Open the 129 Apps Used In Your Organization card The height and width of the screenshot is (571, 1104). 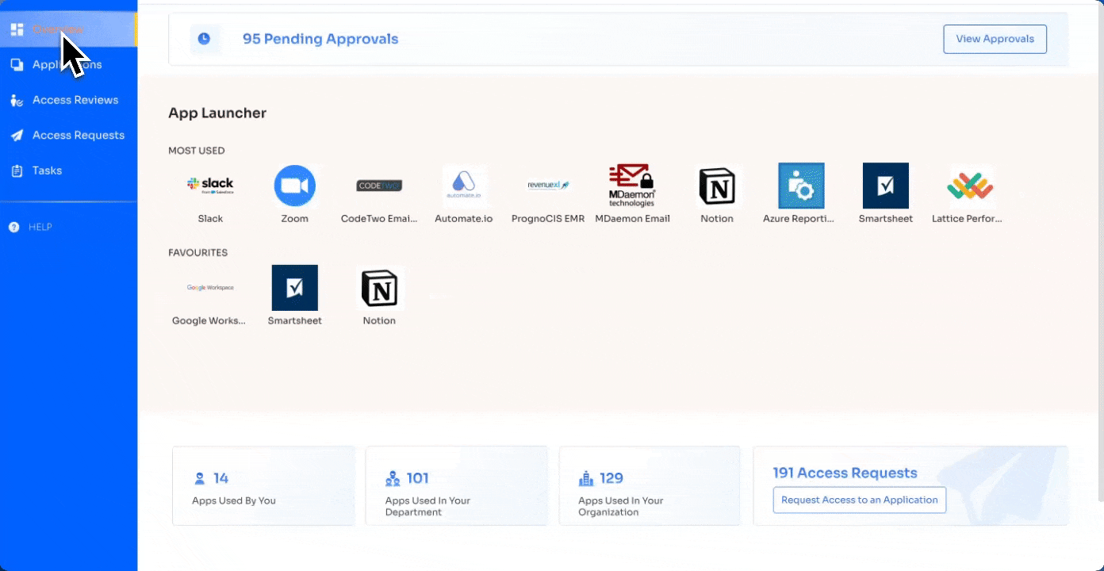[x=650, y=485]
